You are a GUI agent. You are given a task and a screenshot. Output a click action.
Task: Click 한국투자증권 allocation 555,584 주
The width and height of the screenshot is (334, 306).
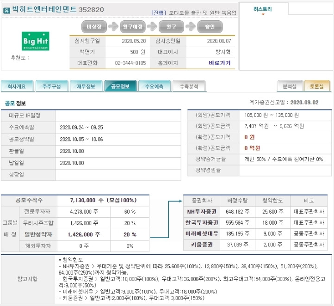tap(237, 223)
